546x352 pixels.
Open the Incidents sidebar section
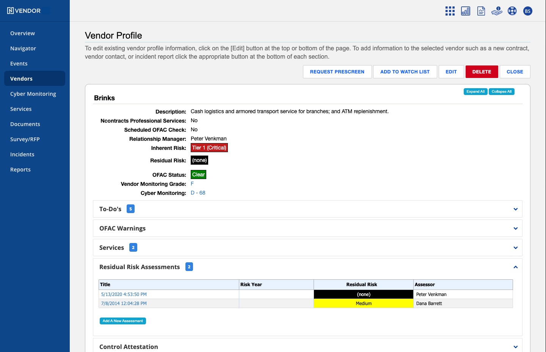click(22, 154)
